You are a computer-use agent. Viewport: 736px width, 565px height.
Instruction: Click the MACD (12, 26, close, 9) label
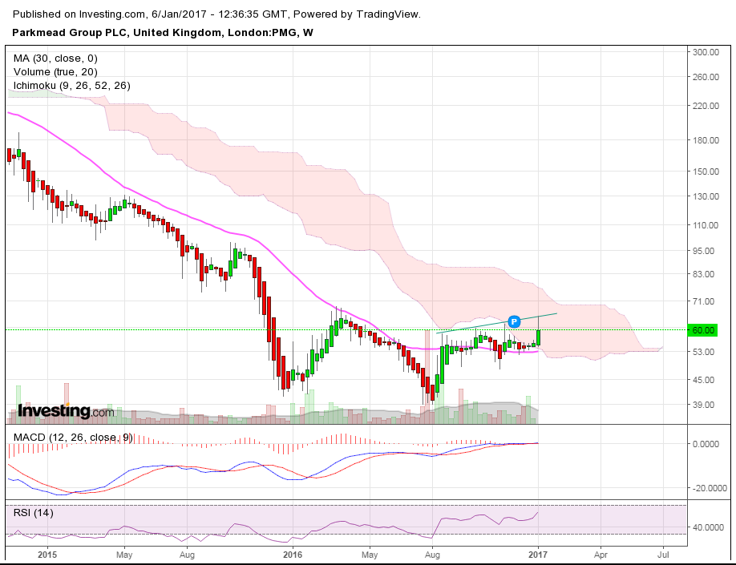click(x=73, y=438)
